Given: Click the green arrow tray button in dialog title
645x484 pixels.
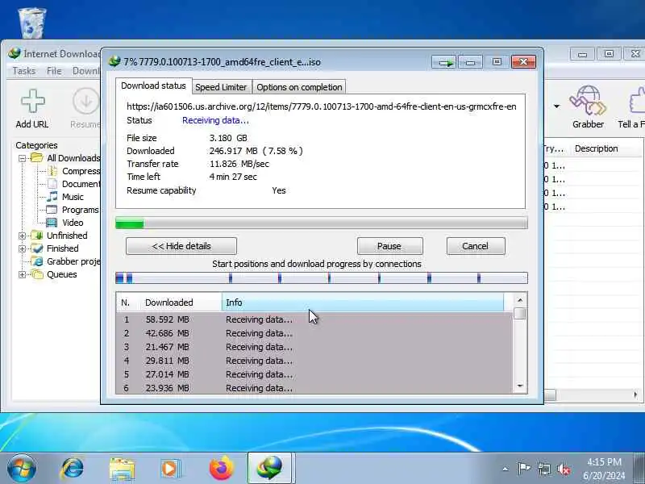Looking at the screenshot, I should pos(444,62).
